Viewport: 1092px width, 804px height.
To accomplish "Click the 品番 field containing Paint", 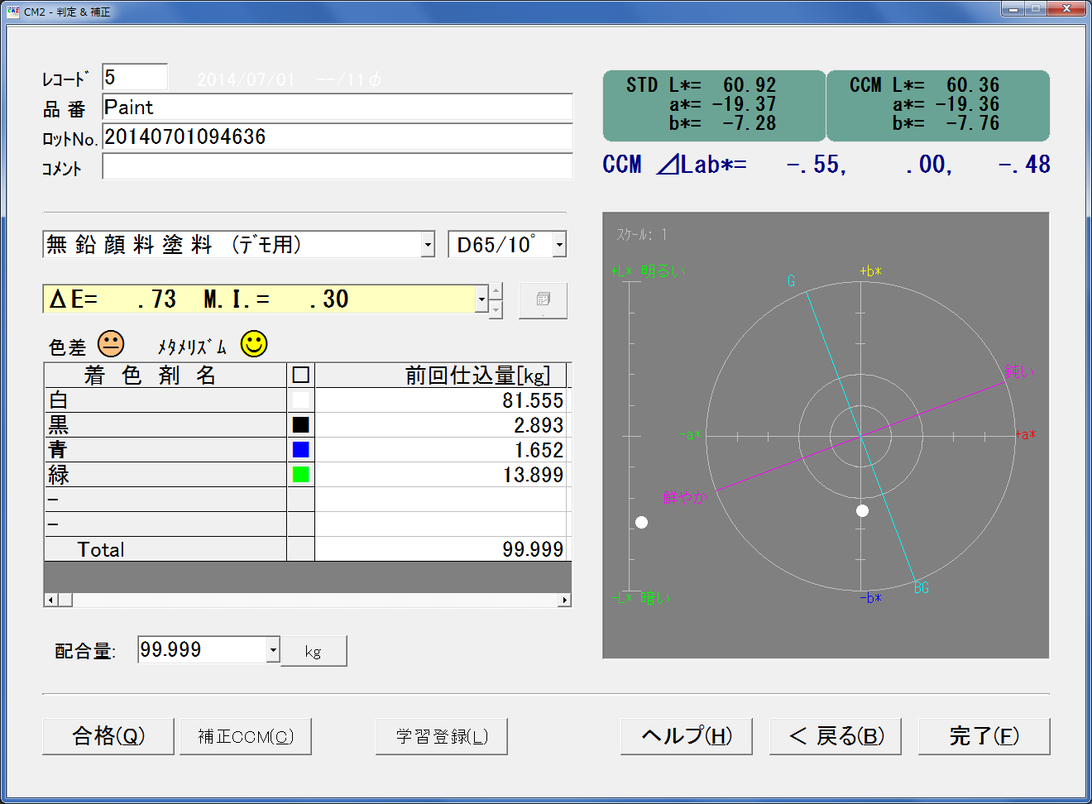I will 338,107.
